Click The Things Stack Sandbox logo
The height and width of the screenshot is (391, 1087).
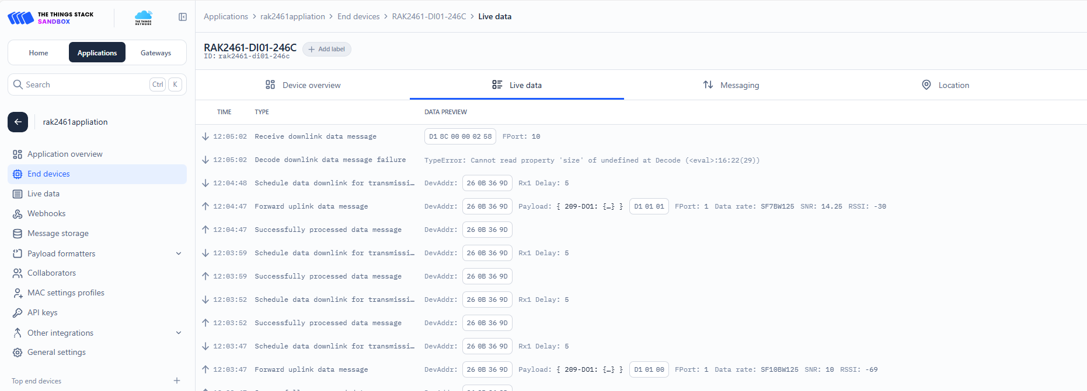[51, 18]
